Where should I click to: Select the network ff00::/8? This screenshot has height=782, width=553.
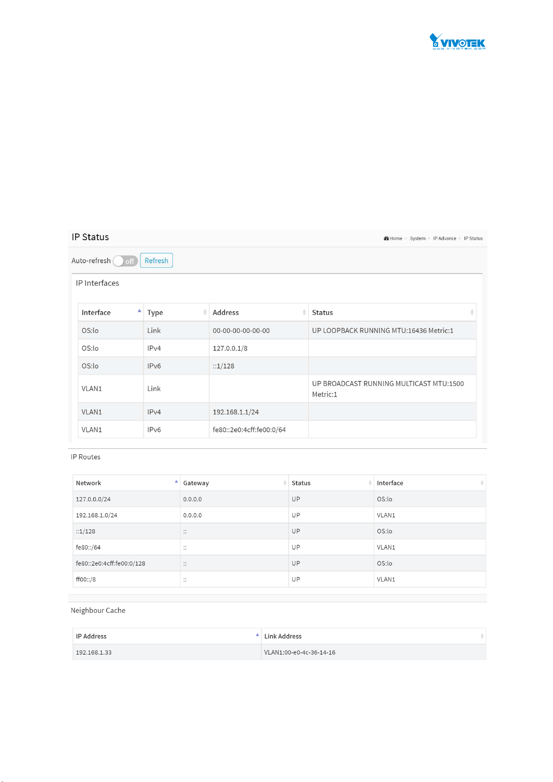(x=86, y=579)
